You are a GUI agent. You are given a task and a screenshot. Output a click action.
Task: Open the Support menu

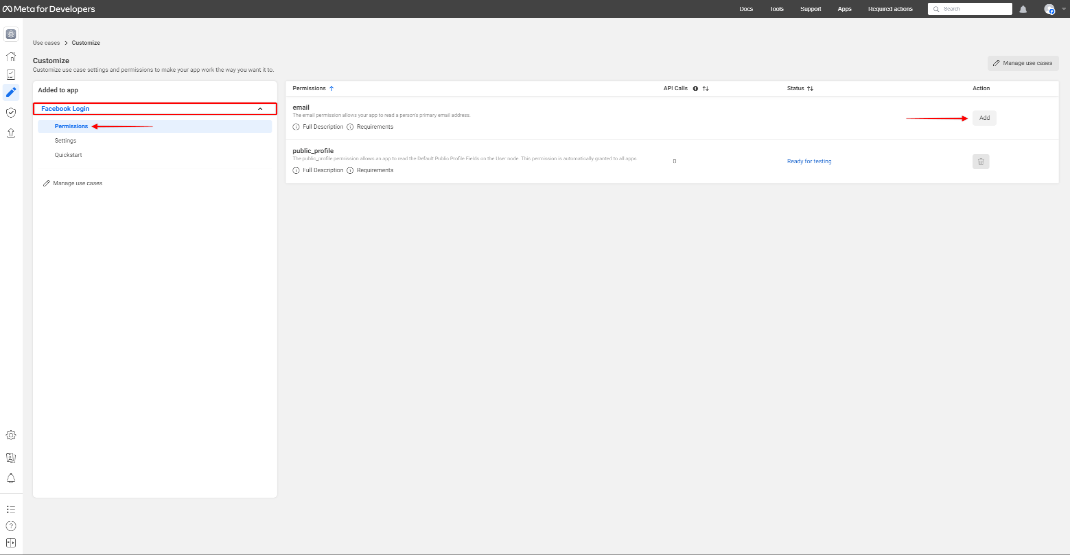click(811, 9)
